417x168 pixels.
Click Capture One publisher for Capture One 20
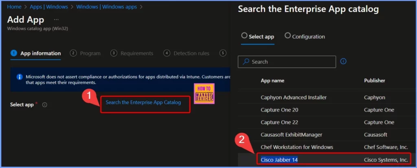tap(379, 110)
